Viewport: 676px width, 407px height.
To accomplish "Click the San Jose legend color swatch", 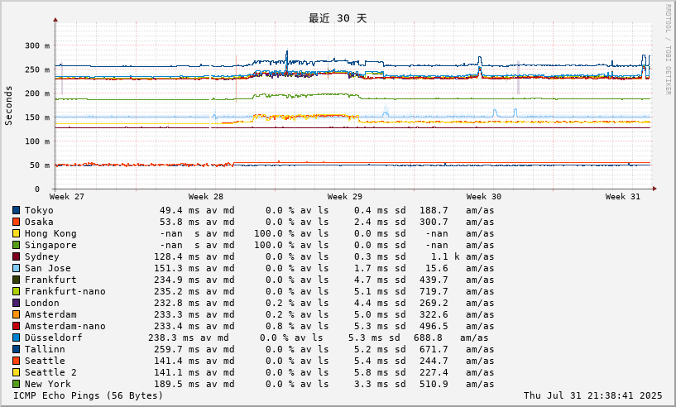I will pos(16,268).
